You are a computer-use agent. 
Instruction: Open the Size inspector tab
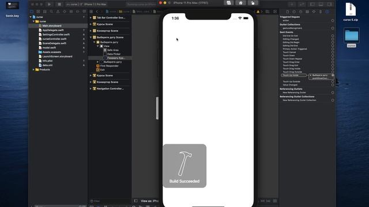pyautogui.click(x=321, y=11)
